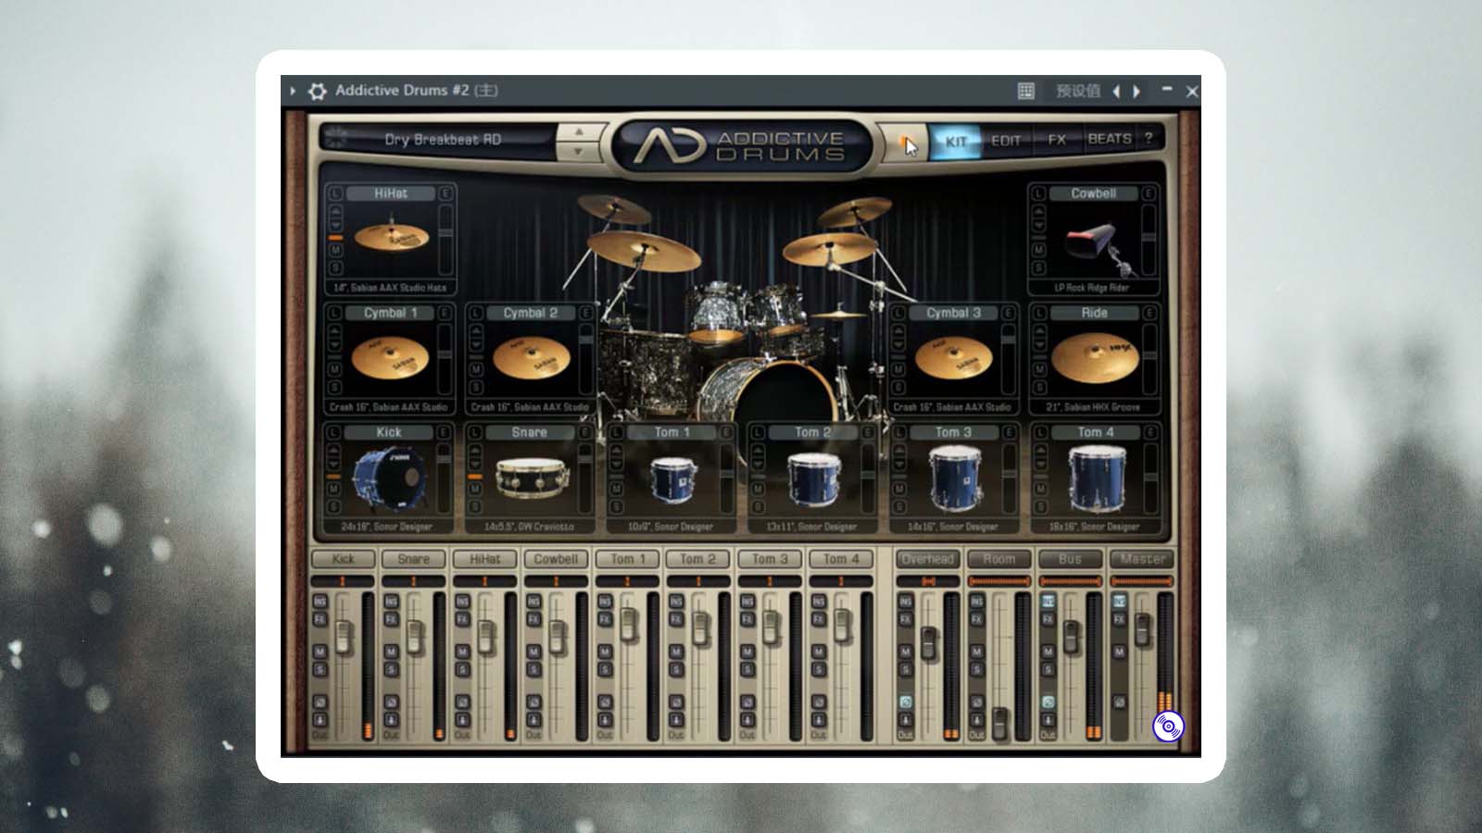Click INS button on Tom 1 mixer channel
The image size is (1482, 833).
[605, 602]
